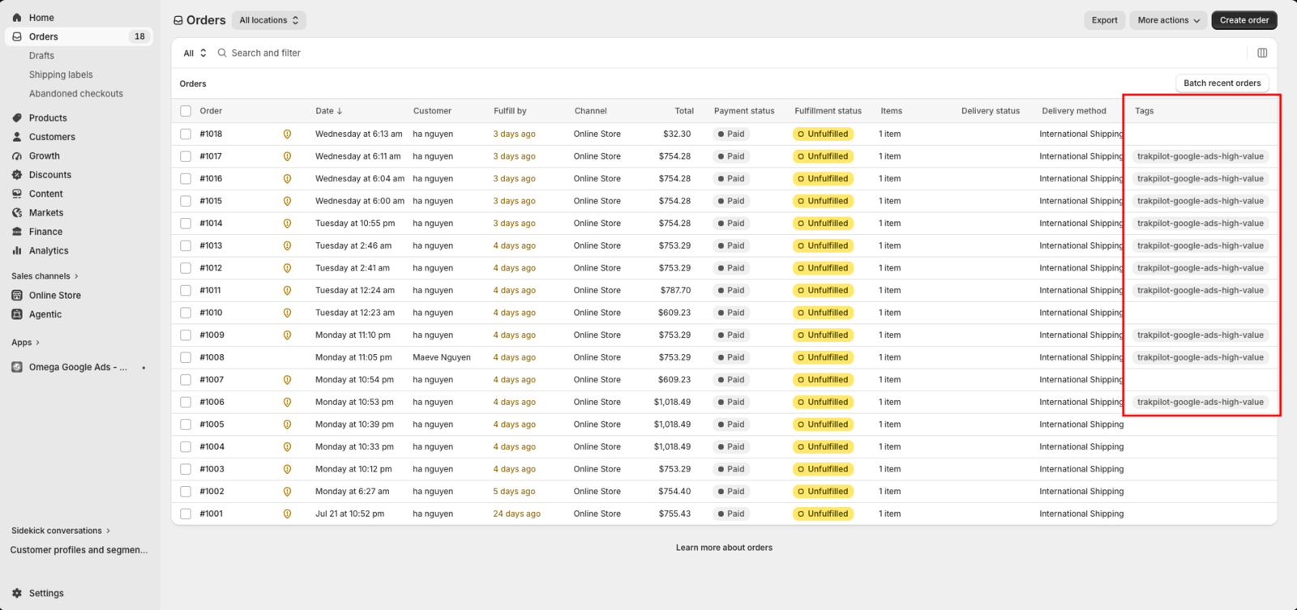
Task: Click the risk warning icon for order #1018
Action: (x=287, y=134)
